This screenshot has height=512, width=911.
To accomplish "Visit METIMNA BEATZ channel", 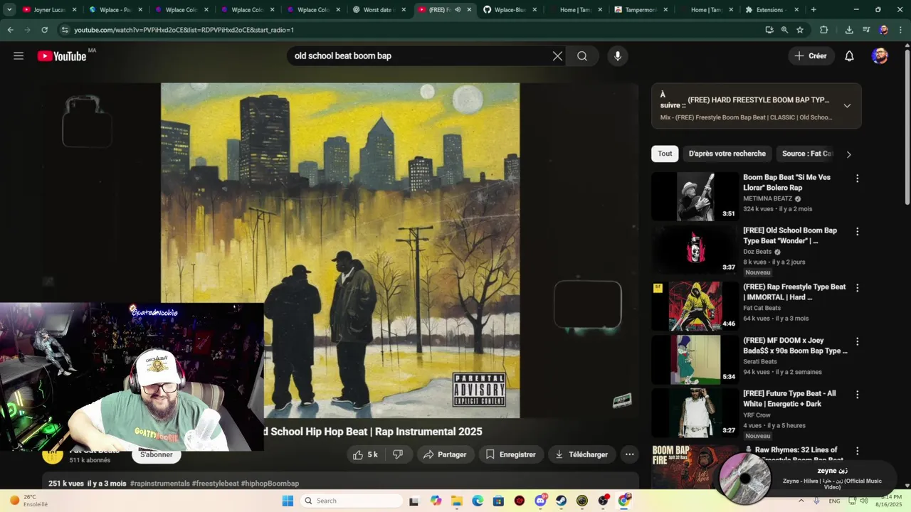I will coord(767,198).
